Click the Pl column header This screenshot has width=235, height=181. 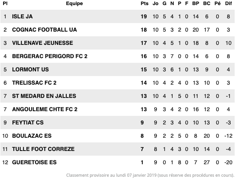(5, 4)
